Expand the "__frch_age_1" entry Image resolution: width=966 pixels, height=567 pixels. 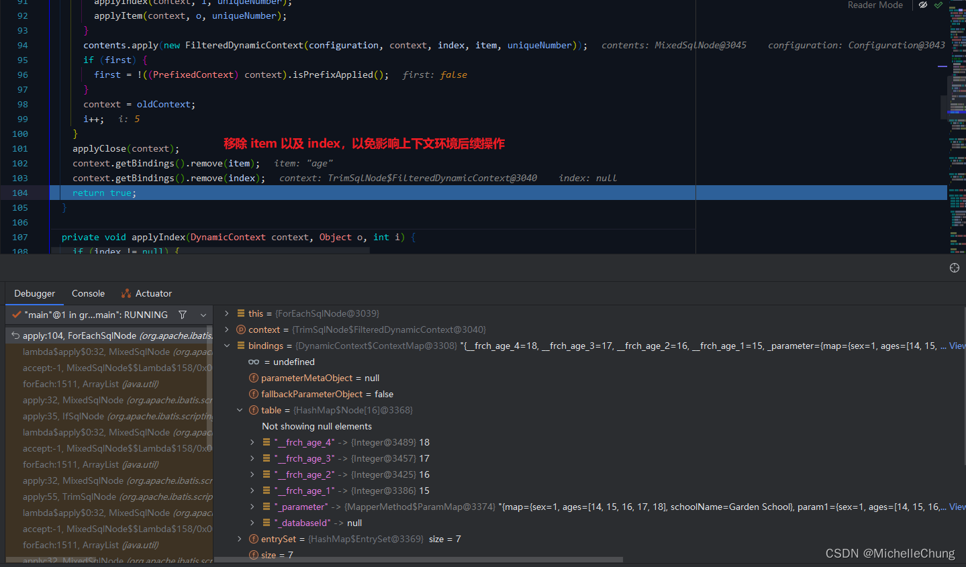tap(252, 491)
